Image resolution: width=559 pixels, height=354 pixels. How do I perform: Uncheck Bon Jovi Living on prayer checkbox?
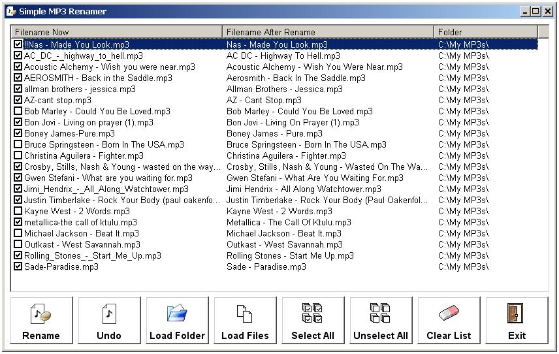click(x=18, y=122)
